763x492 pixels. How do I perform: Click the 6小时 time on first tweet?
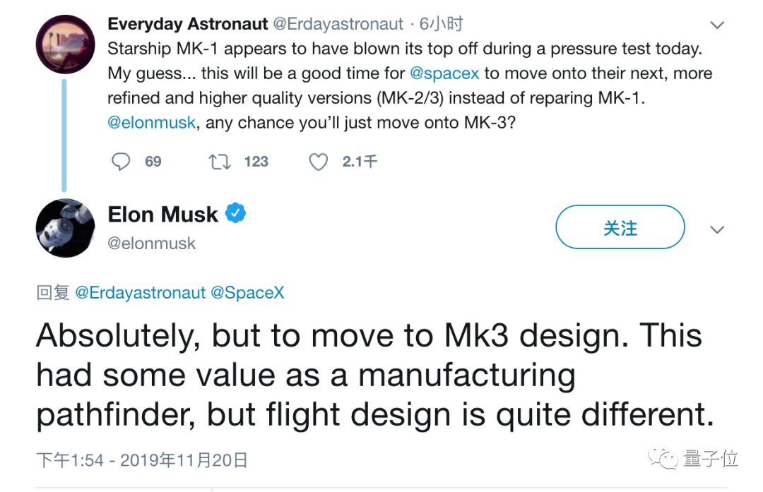pos(442,24)
